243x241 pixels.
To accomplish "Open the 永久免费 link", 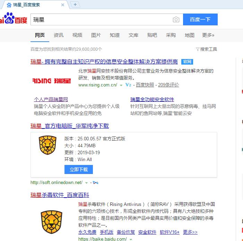I will coord(87,232).
